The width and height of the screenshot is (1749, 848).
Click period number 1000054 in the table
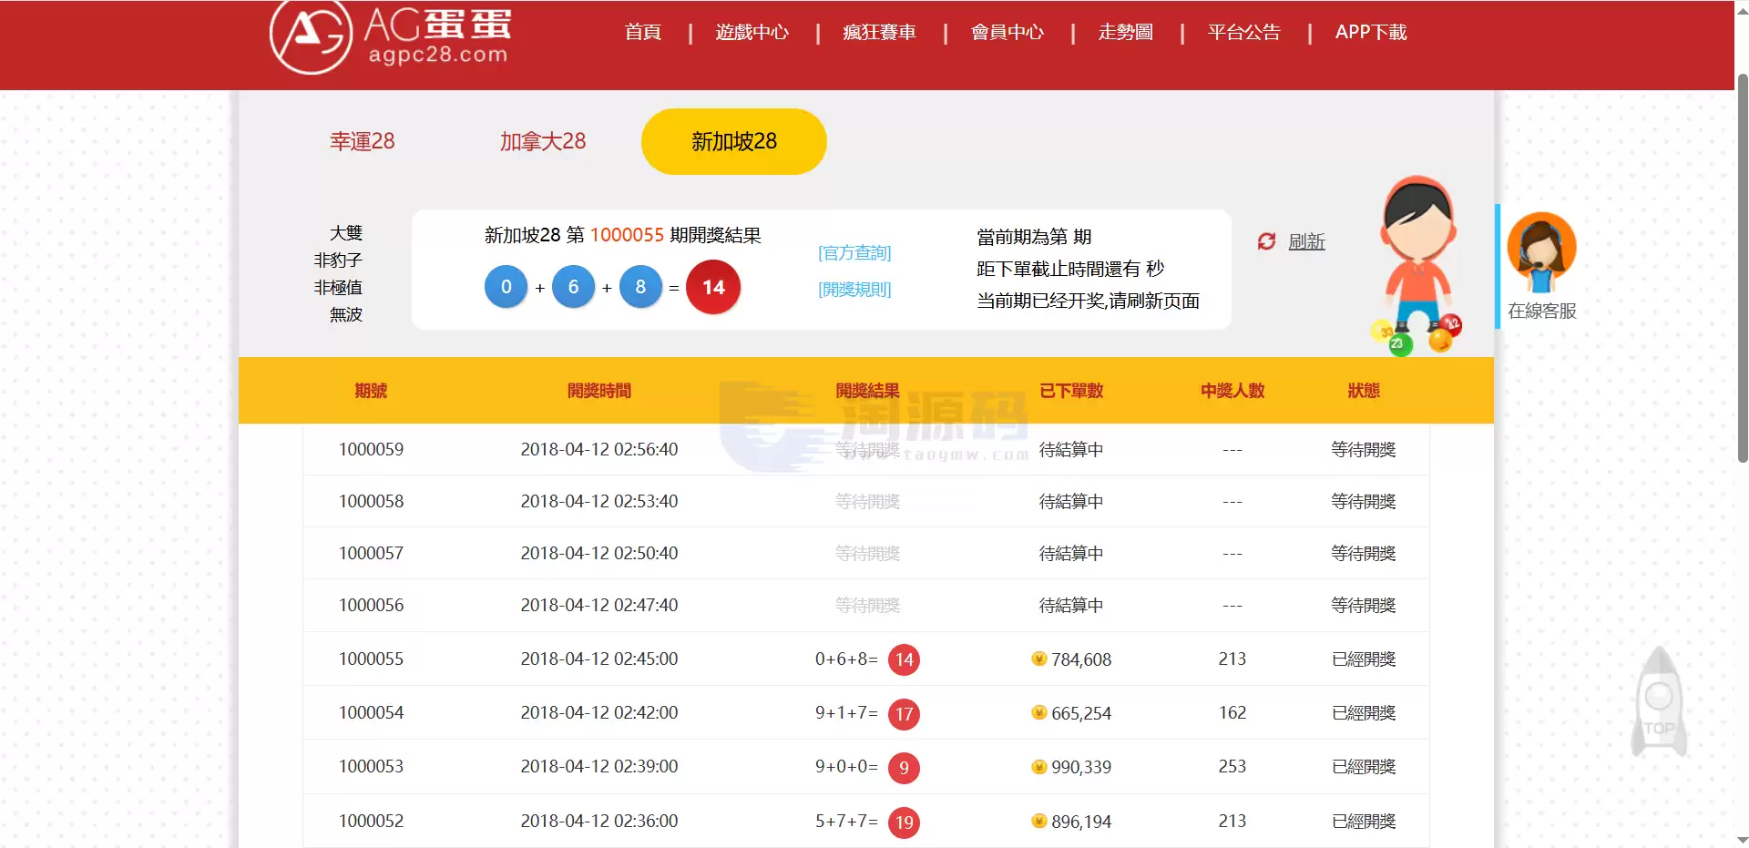click(x=372, y=712)
